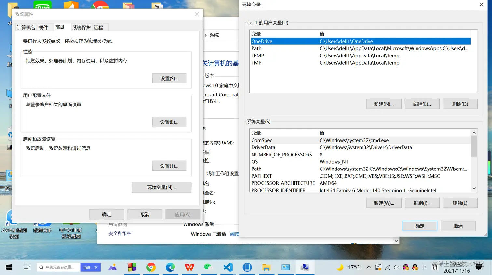The width and height of the screenshot is (492, 275).
Task: Delete the selected variable with 删除(D)
Action: 460,104
